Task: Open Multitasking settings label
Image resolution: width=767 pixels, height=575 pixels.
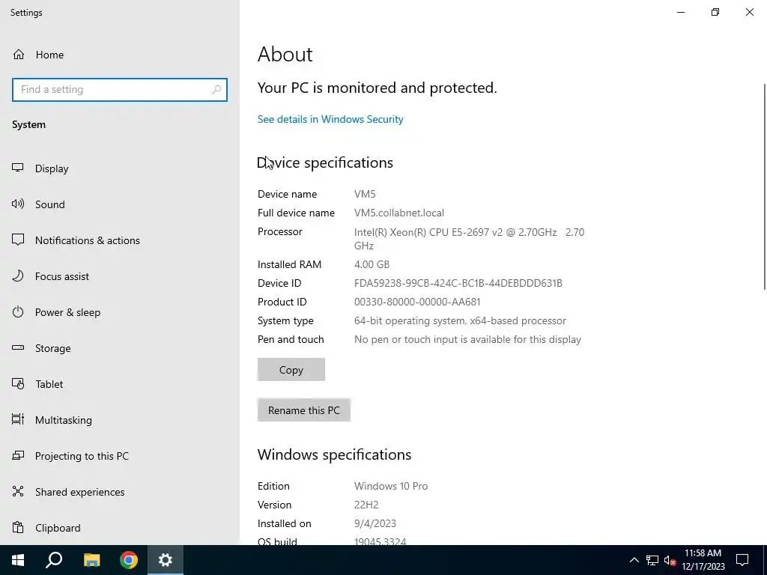Action: (x=64, y=420)
